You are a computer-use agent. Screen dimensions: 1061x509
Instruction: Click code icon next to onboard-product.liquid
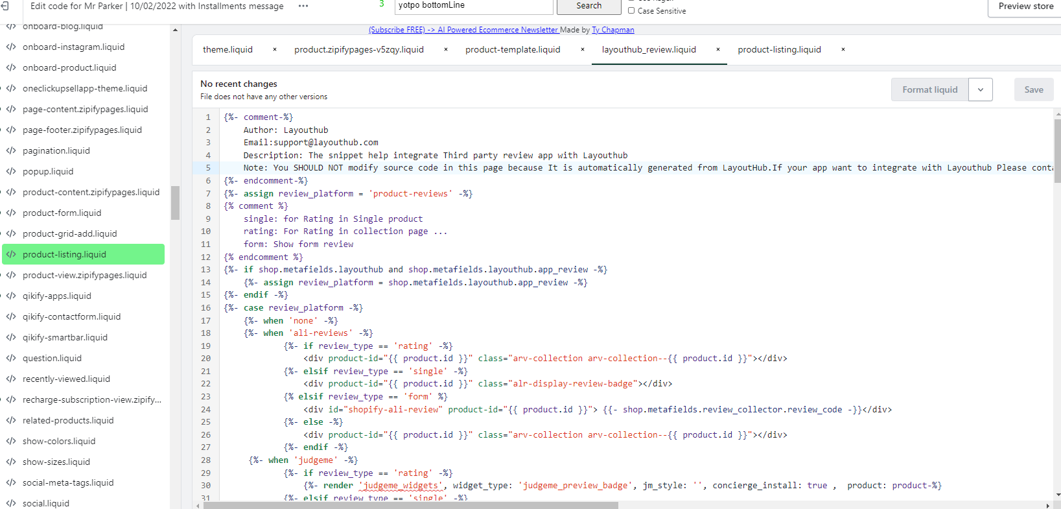[11, 67]
